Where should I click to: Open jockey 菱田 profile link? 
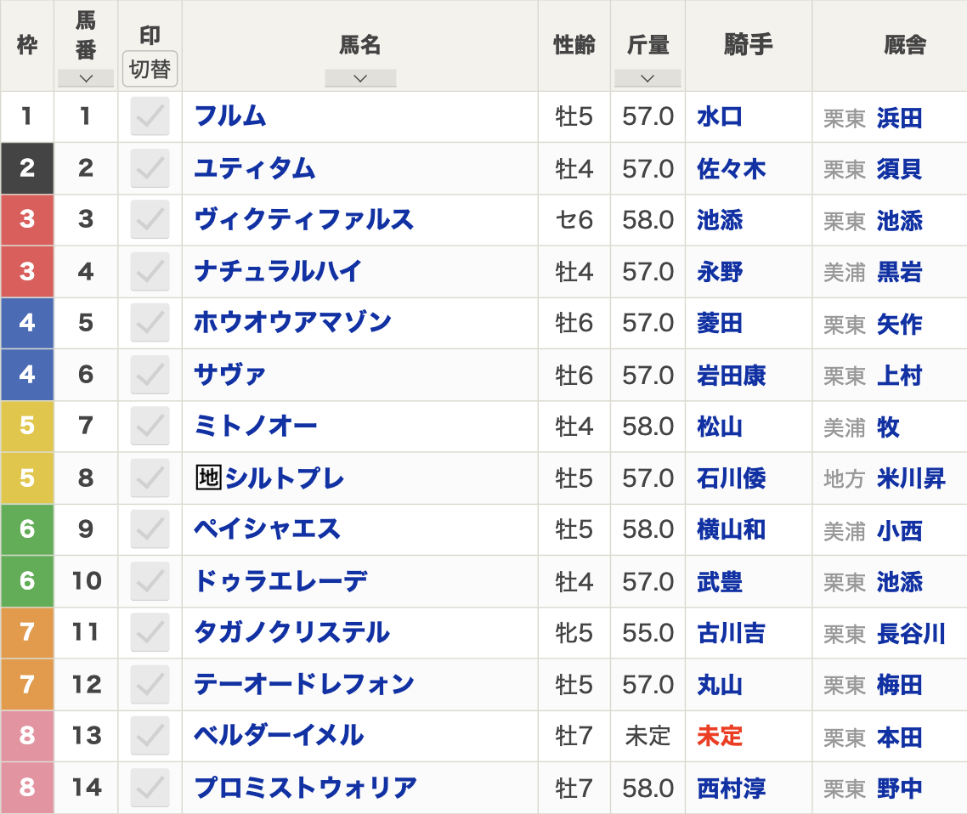click(x=720, y=324)
